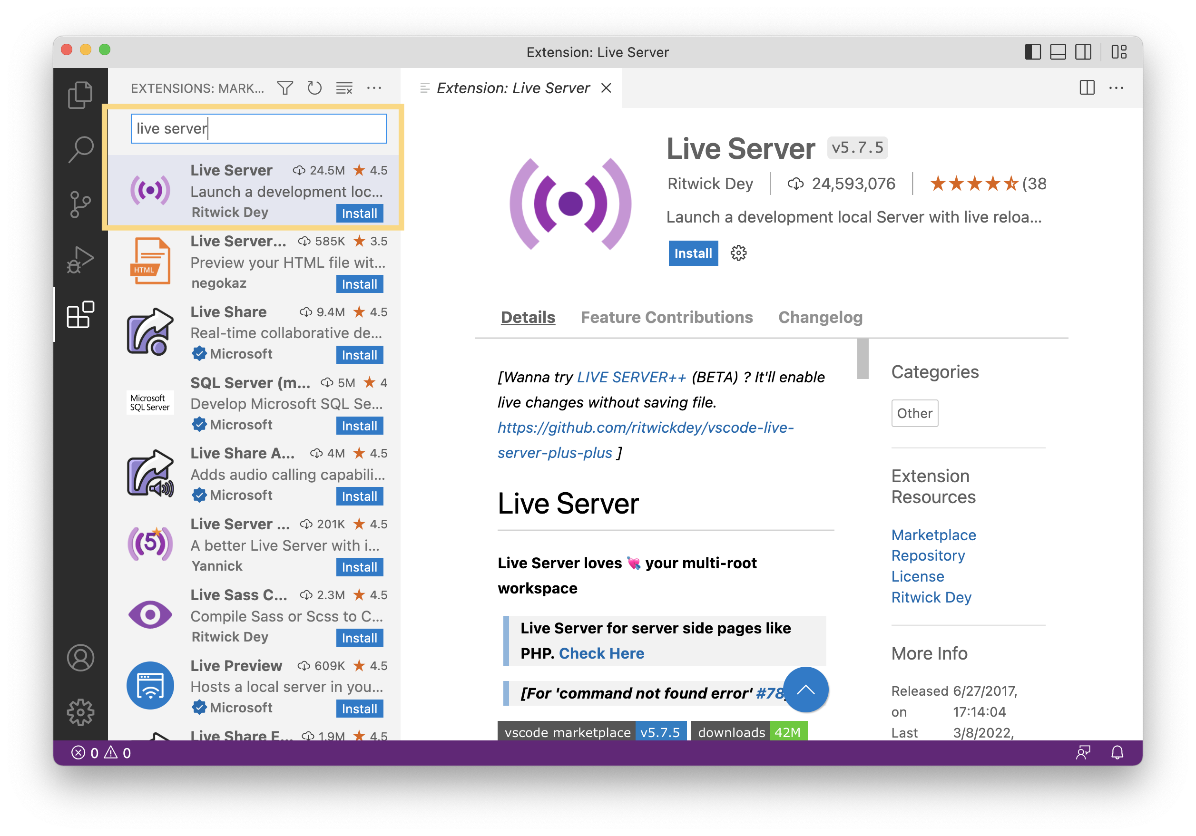The image size is (1196, 836).
Task: Click the v5.7.5 version label
Action: [857, 148]
